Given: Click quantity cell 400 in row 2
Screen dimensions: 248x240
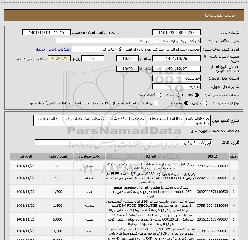Looking at the screenshot, I should [x=58, y=178].
